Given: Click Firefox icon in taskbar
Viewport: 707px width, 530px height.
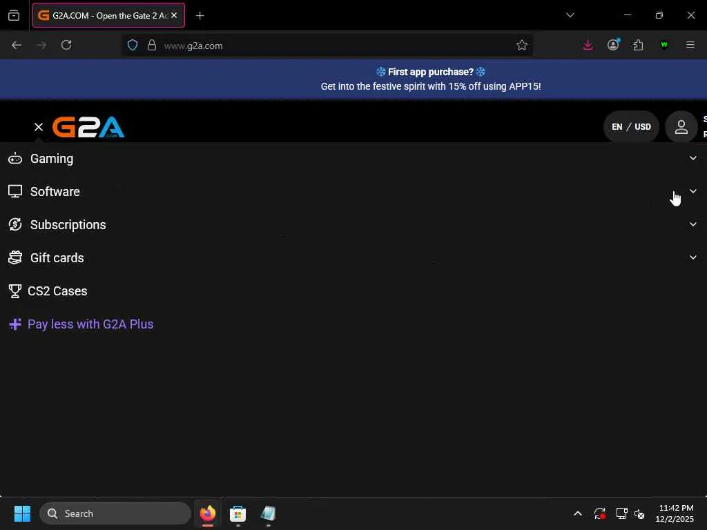Looking at the screenshot, I should pos(208,513).
